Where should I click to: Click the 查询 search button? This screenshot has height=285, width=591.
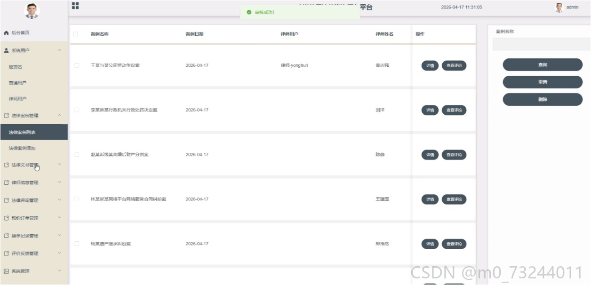pos(543,65)
